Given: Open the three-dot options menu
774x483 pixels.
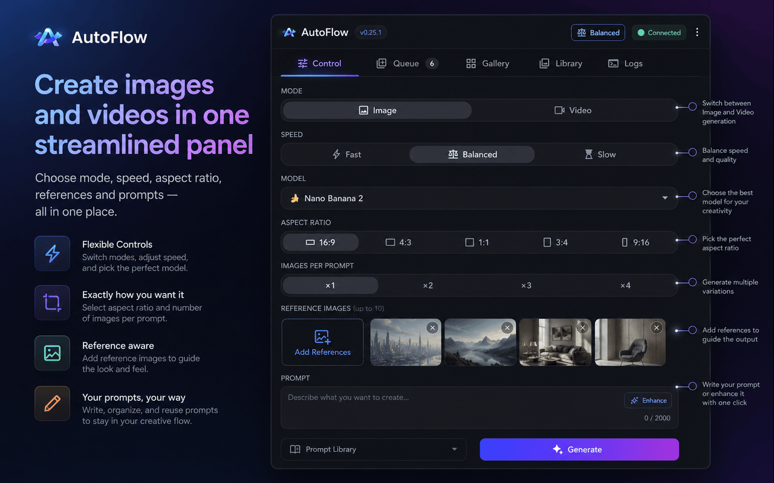Looking at the screenshot, I should point(697,33).
